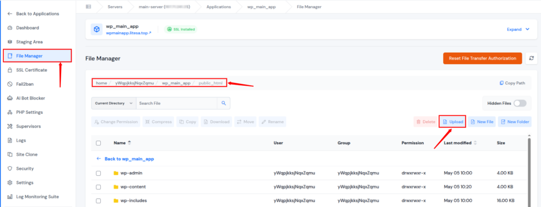Image resolution: width=541 pixels, height=207 pixels.
Task: Open Staging Area page
Action: [x=25, y=42]
